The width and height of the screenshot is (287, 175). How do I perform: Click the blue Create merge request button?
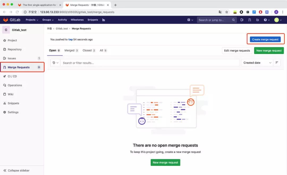265,39
